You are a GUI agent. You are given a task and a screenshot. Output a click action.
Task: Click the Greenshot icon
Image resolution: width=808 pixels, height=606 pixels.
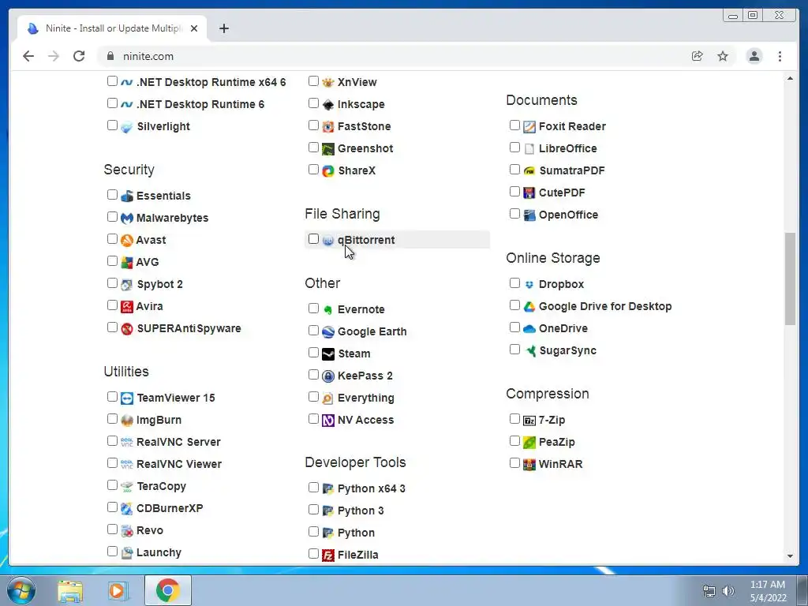click(328, 149)
